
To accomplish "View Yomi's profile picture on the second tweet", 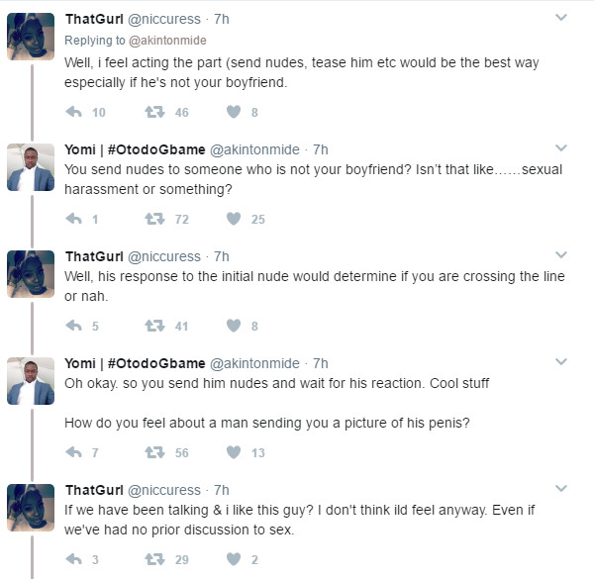I will 31,167.
